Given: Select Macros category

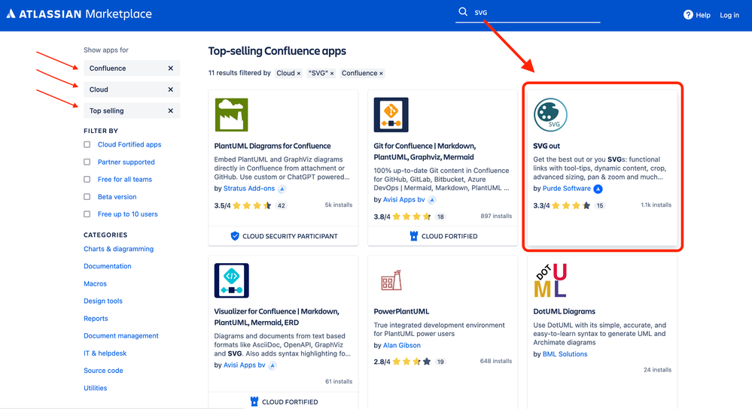Looking at the screenshot, I should pyautogui.click(x=95, y=283).
